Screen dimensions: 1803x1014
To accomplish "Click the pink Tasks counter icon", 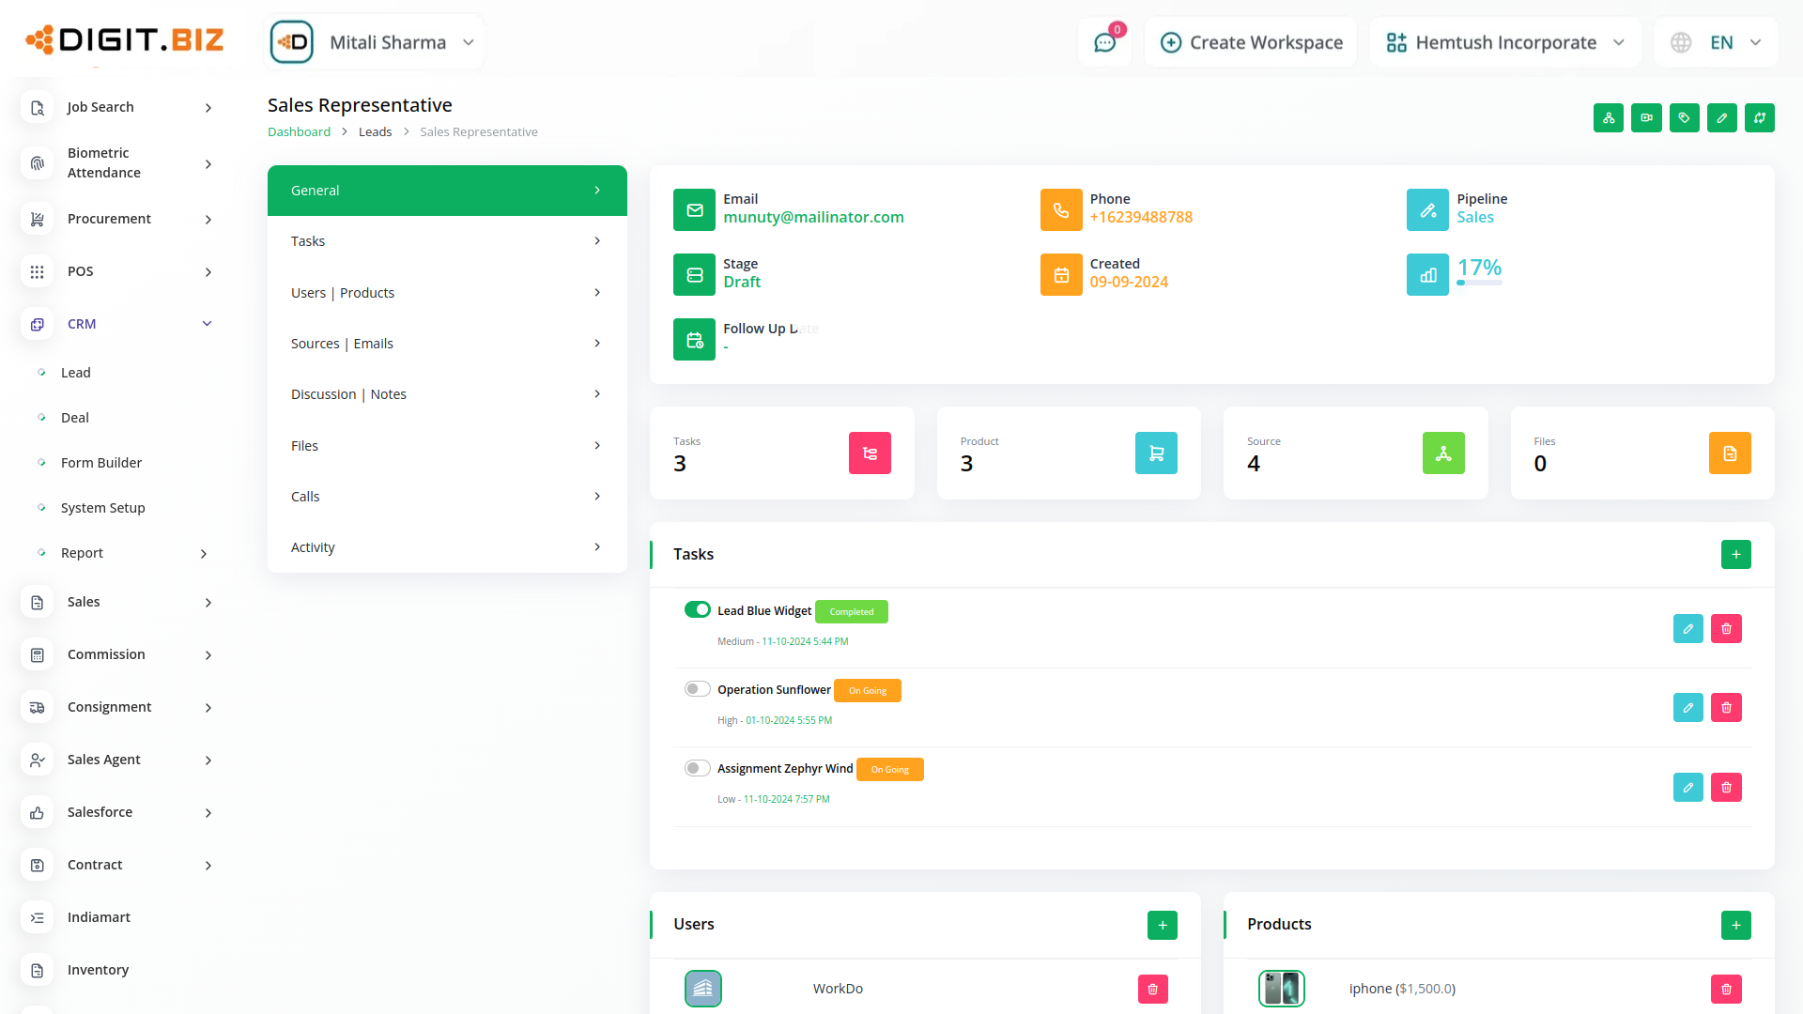I will click(870, 453).
